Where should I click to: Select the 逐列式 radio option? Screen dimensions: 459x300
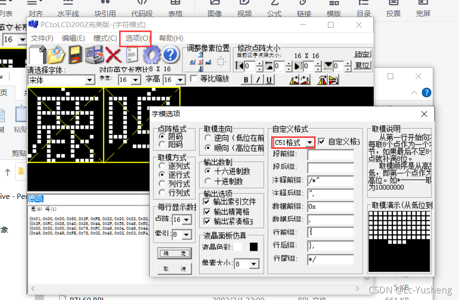pyautogui.click(x=162, y=166)
